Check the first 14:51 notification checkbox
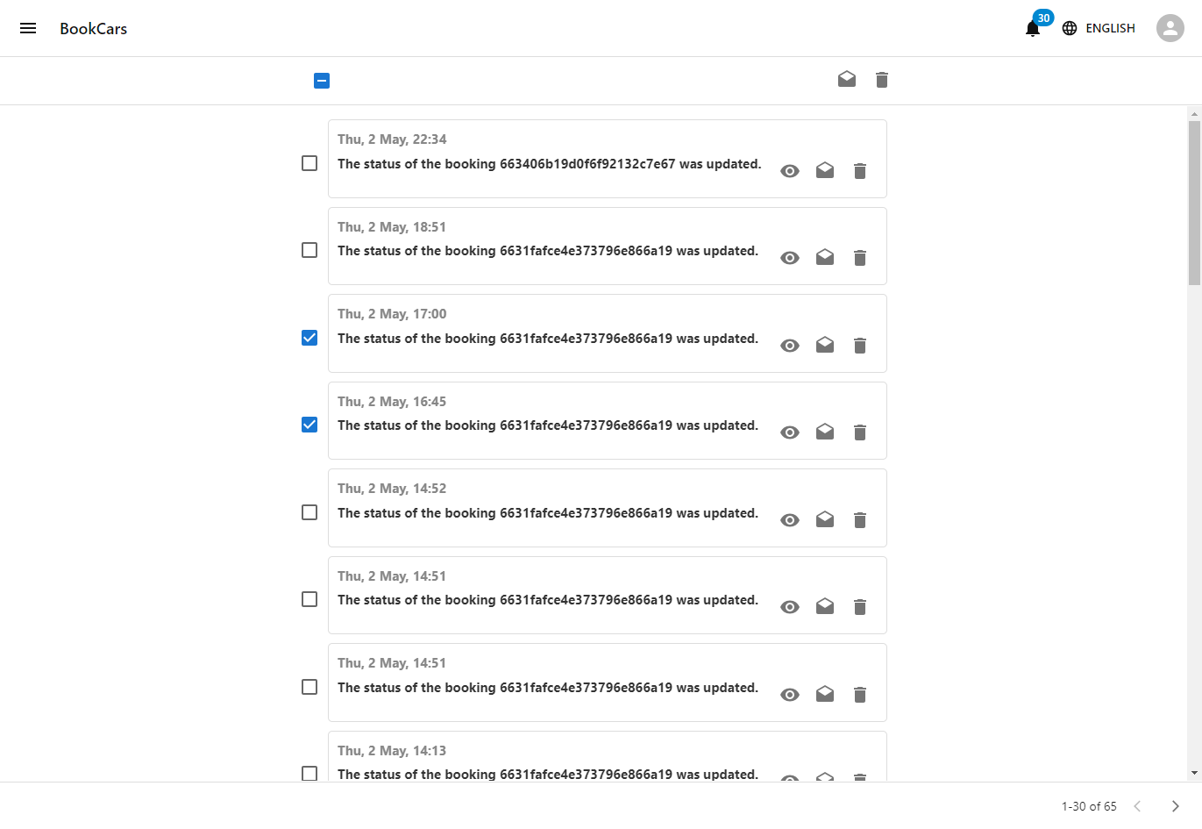The image size is (1202, 829). (309, 599)
